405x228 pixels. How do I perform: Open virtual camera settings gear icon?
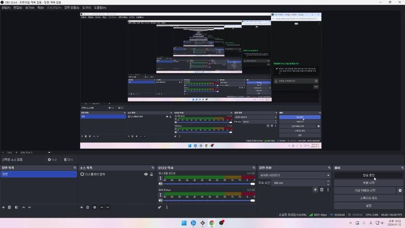tap(400, 190)
